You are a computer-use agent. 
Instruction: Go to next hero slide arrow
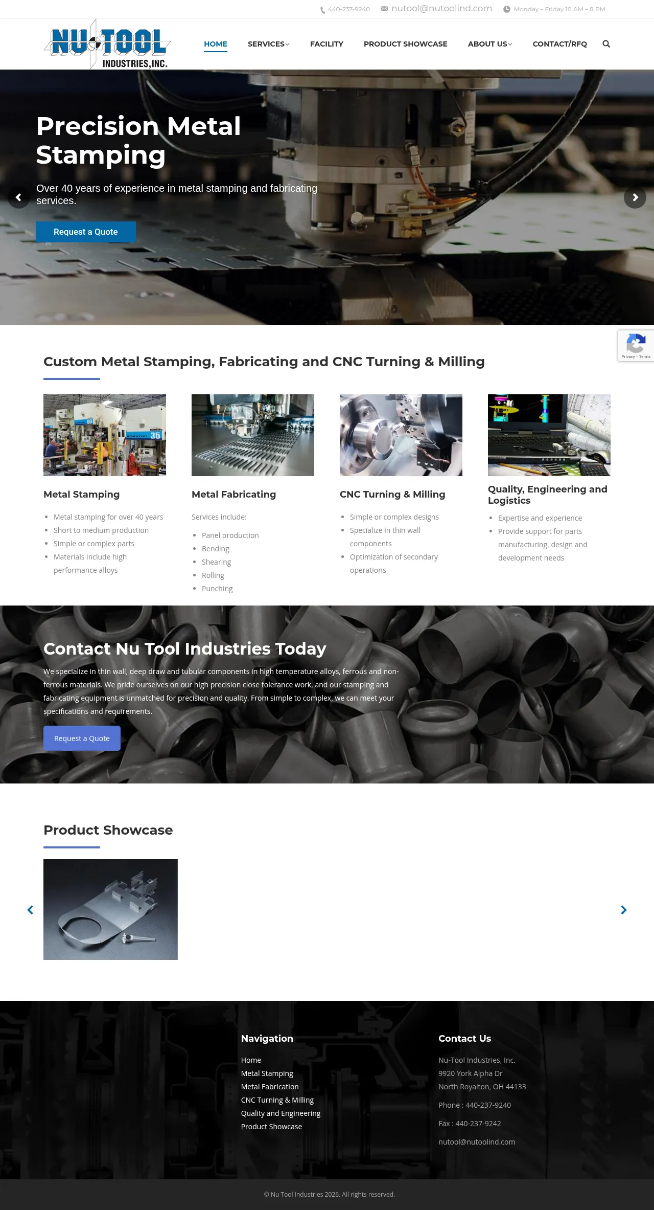pyautogui.click(x=635, y=197)
